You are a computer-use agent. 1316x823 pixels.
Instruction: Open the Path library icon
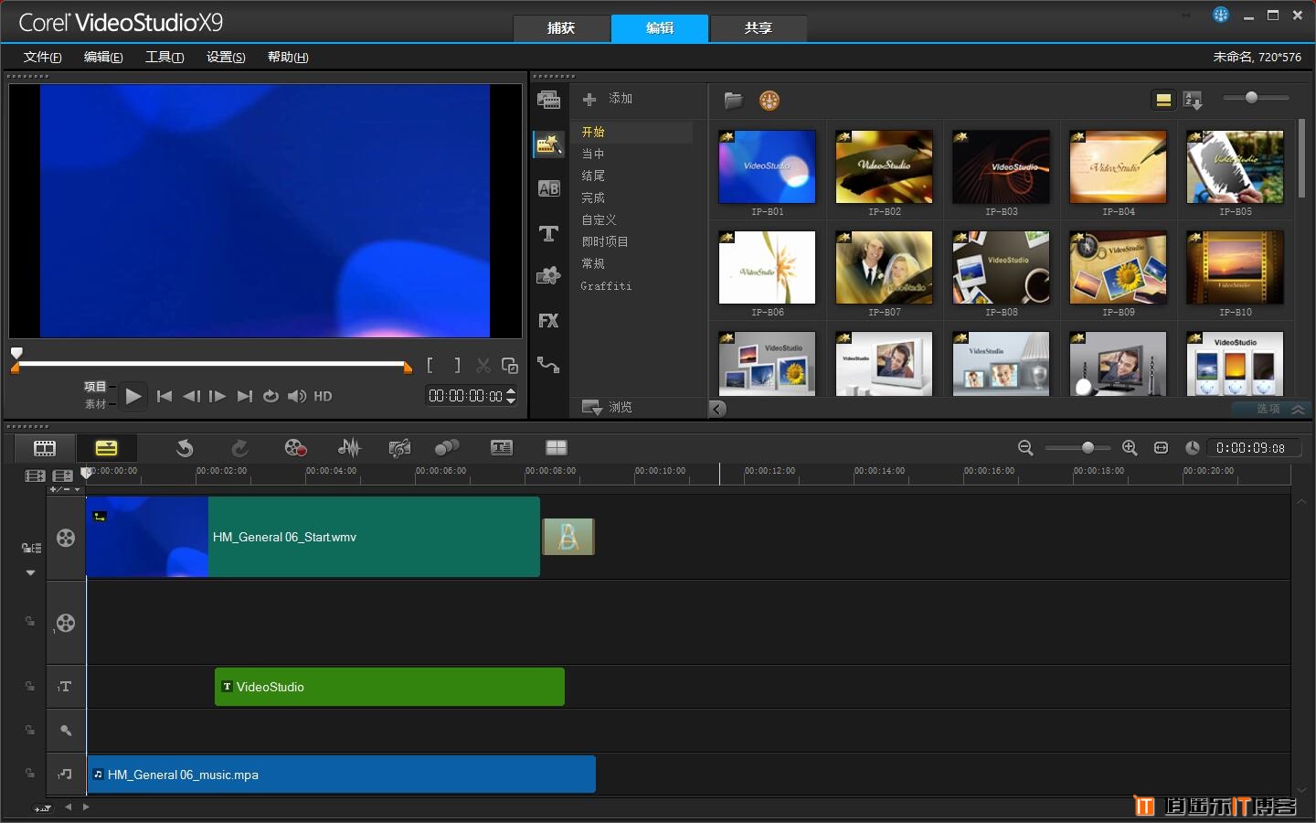548,365
